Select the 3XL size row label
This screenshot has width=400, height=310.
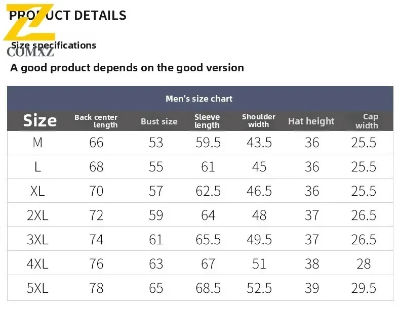click(37, 239)
